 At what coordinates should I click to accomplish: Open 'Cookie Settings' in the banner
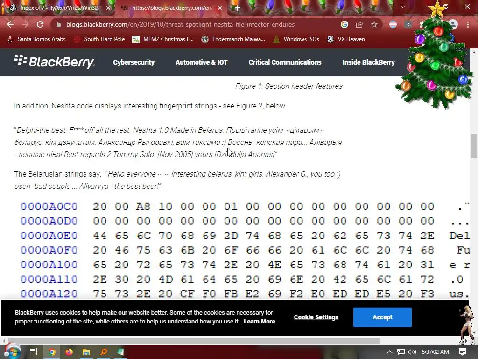316,317
